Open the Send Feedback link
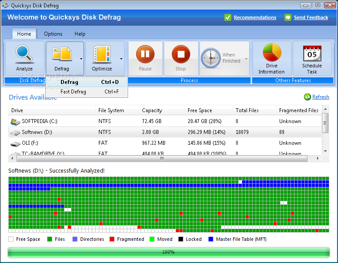Screen dimensions: 338x263 (311, 17)
